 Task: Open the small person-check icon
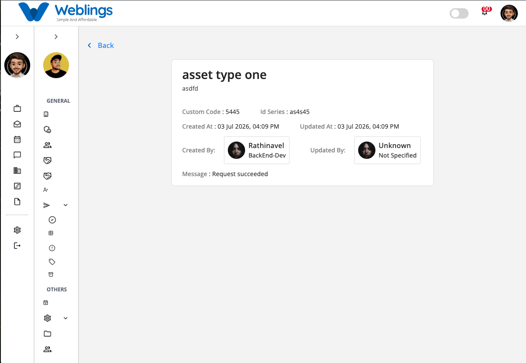click(46, 190)
